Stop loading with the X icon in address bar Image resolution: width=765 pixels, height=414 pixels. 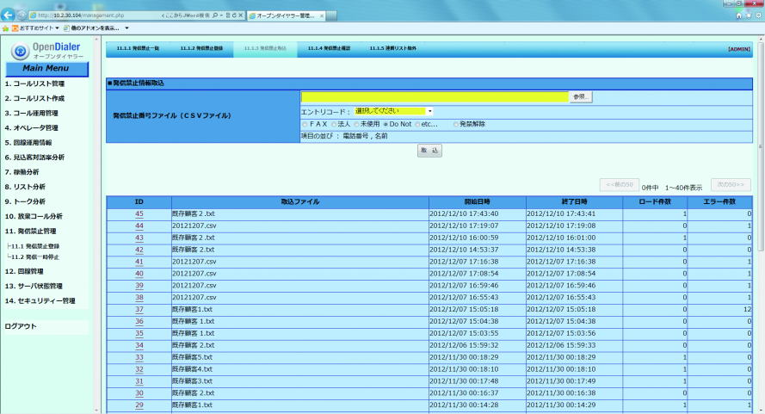click(x=241, y=15)
